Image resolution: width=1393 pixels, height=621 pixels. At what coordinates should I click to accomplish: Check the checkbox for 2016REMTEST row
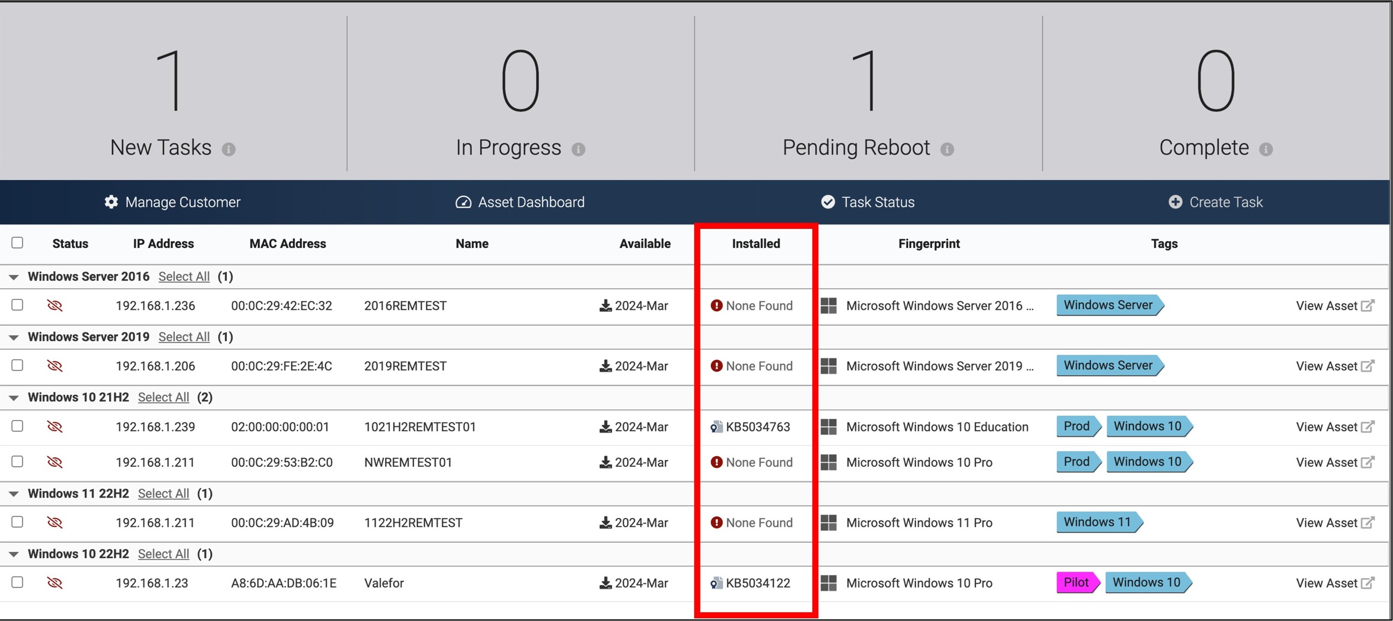click(x=17, y=305)
